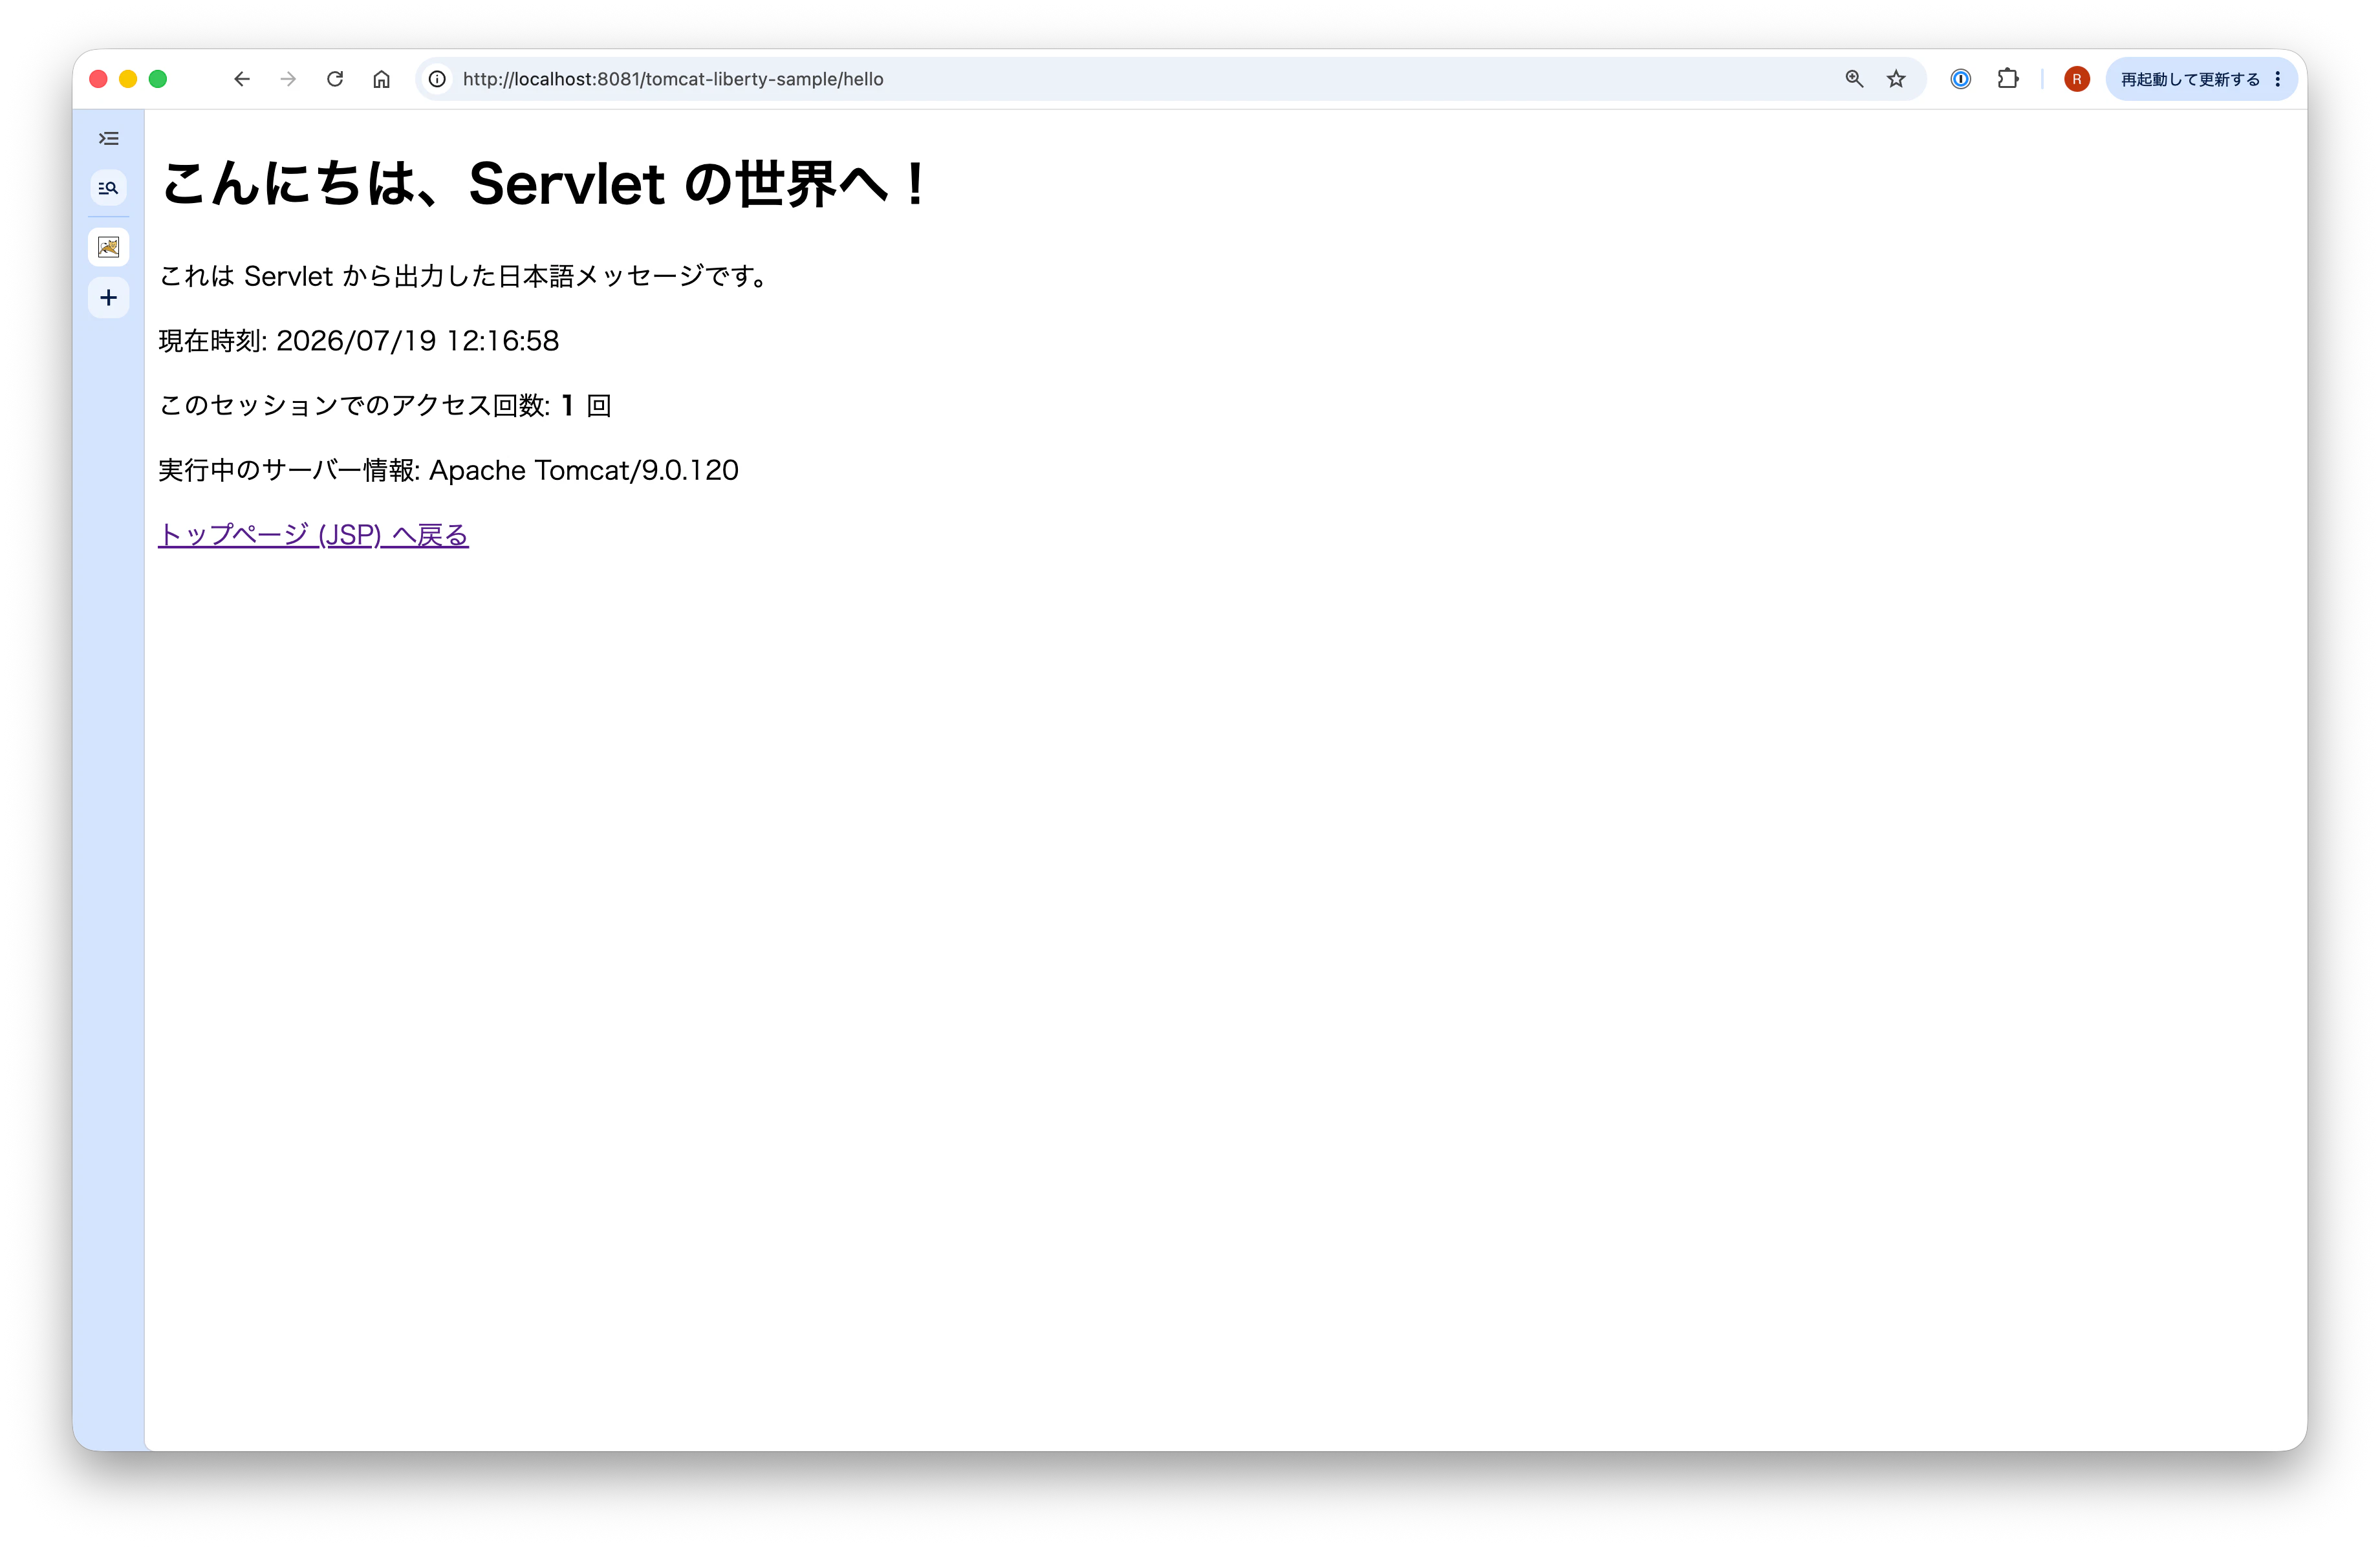Click 再起動して更新する update button

(x=2190, y=79)
